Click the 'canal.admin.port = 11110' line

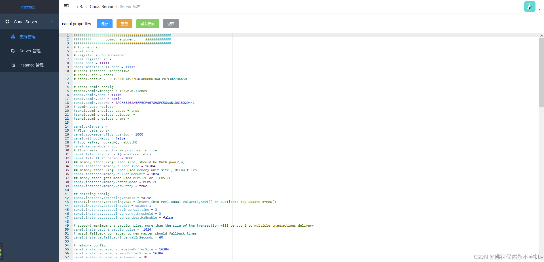98,95
